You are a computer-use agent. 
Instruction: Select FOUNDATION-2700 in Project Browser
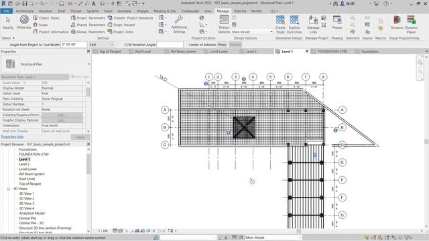[34, 155]
